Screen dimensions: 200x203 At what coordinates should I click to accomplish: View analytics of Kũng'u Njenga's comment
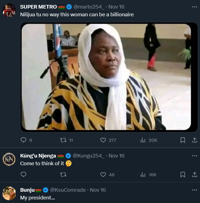click(143, 175)
